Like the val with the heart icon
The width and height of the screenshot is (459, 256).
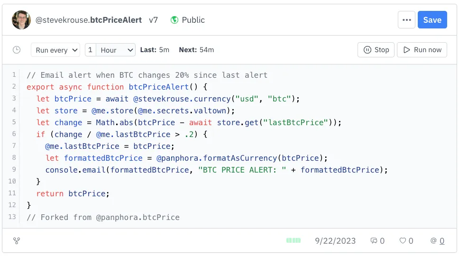[x=403, y=241]
